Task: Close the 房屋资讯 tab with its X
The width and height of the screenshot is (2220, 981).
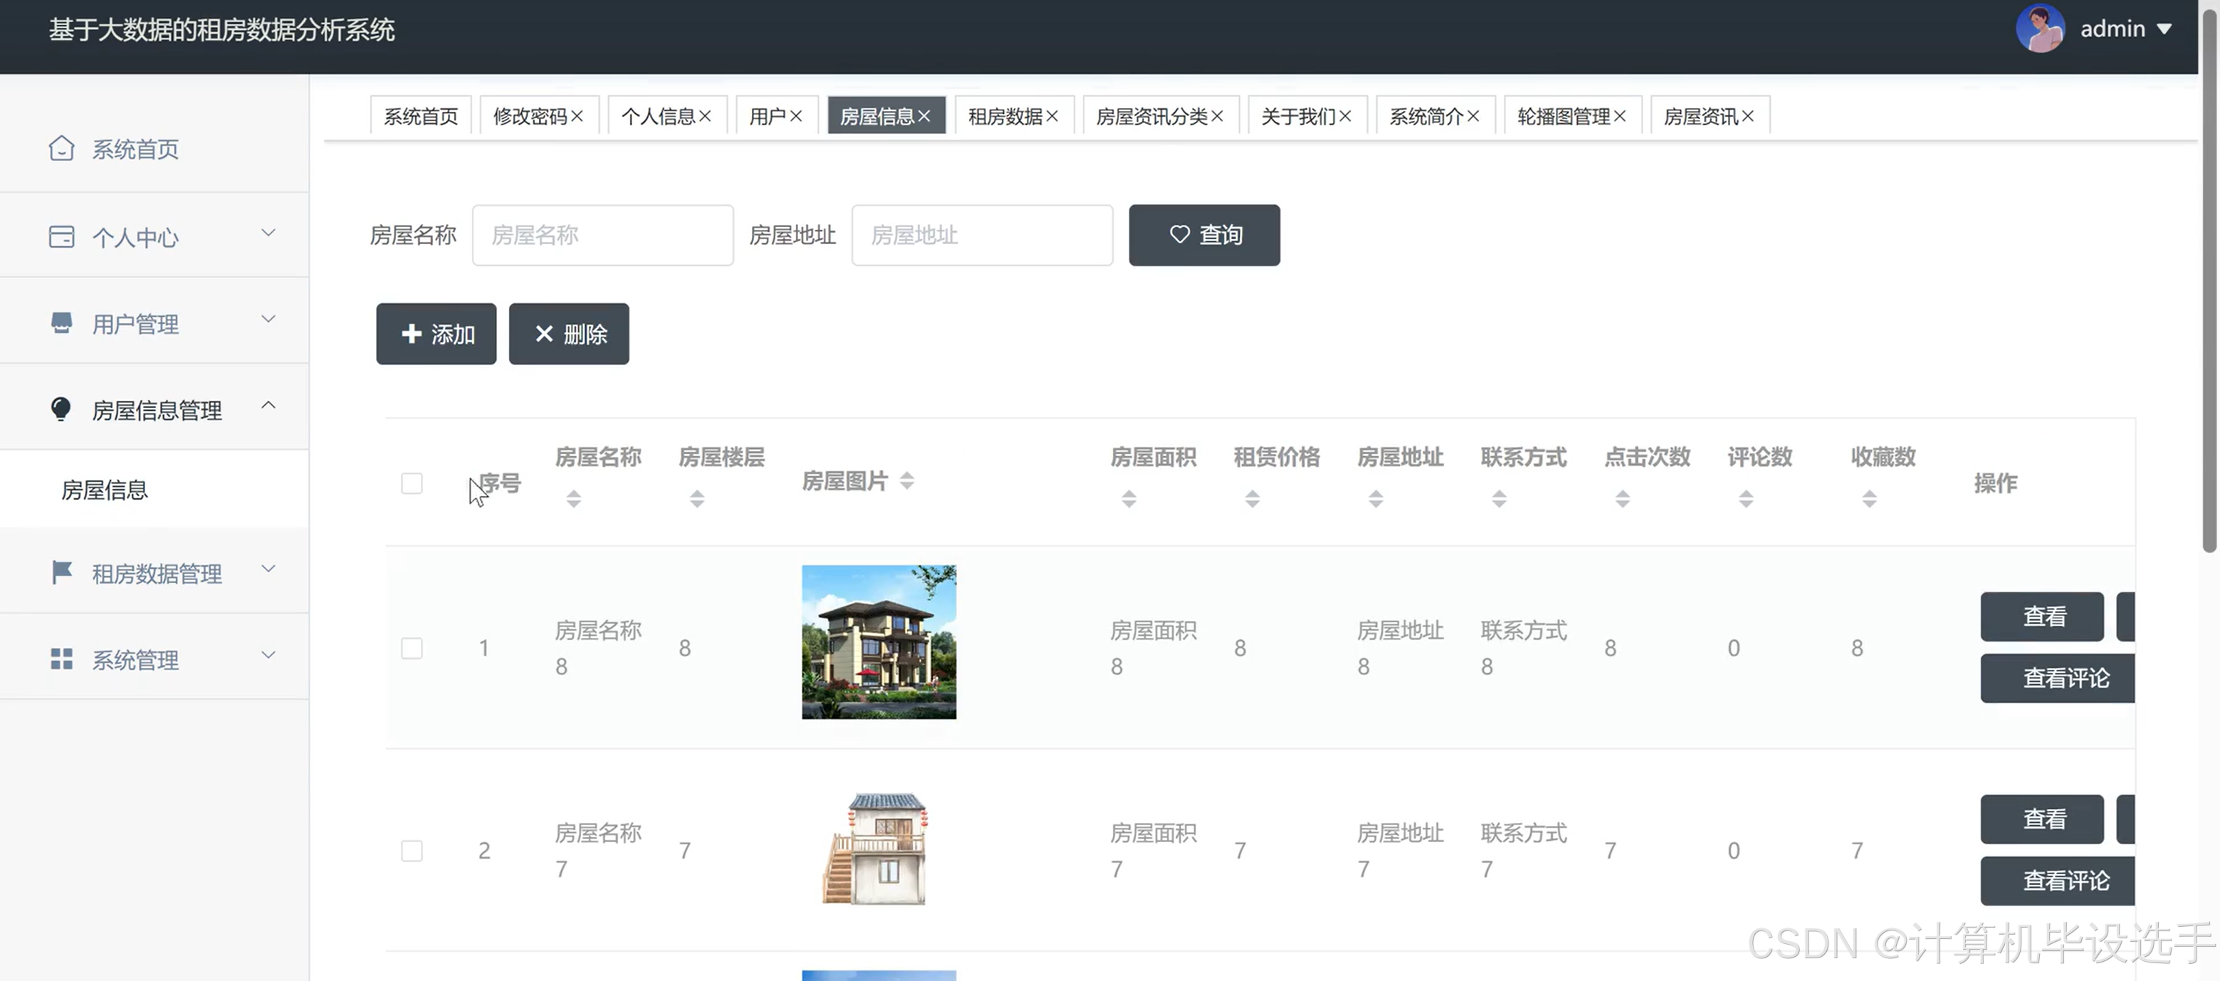Action: coord(1748,115)
